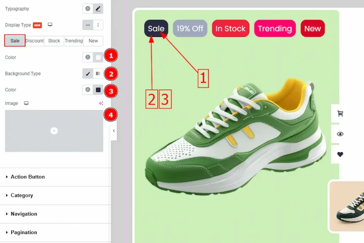This screenshot has width=364, height=243.
Task: Select horizontal display type option
Action: point(88,25)
